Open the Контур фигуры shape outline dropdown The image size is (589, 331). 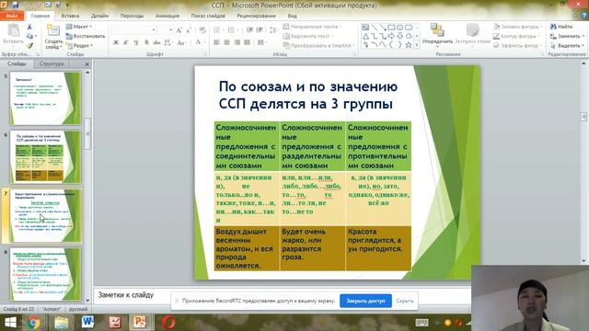[517, 36]
